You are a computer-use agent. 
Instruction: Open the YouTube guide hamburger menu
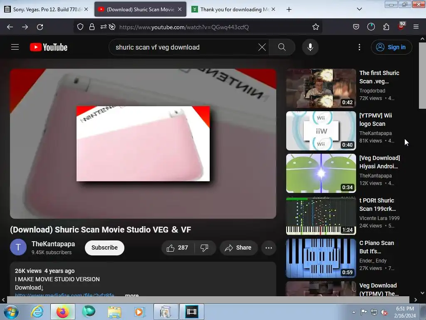(x=15, y=47)
